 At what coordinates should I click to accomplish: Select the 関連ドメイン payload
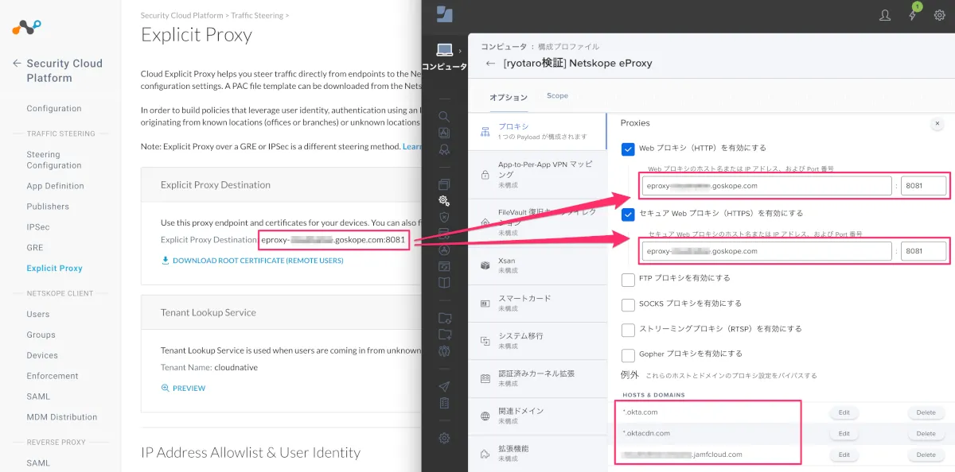537,416
